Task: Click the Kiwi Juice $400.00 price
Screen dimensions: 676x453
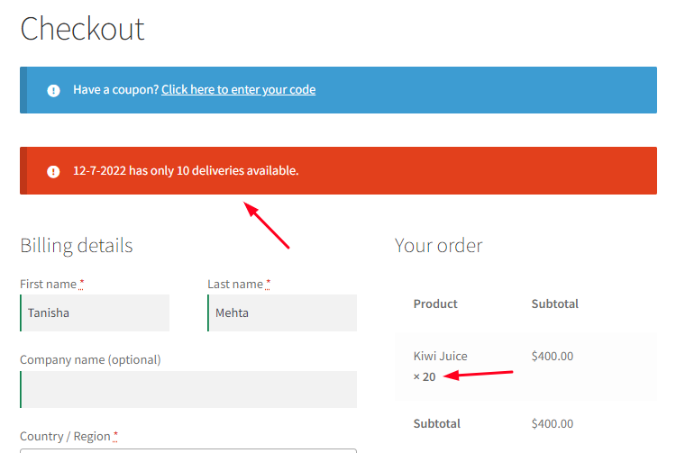Action: pyautogui.click(x=553, y=357)
